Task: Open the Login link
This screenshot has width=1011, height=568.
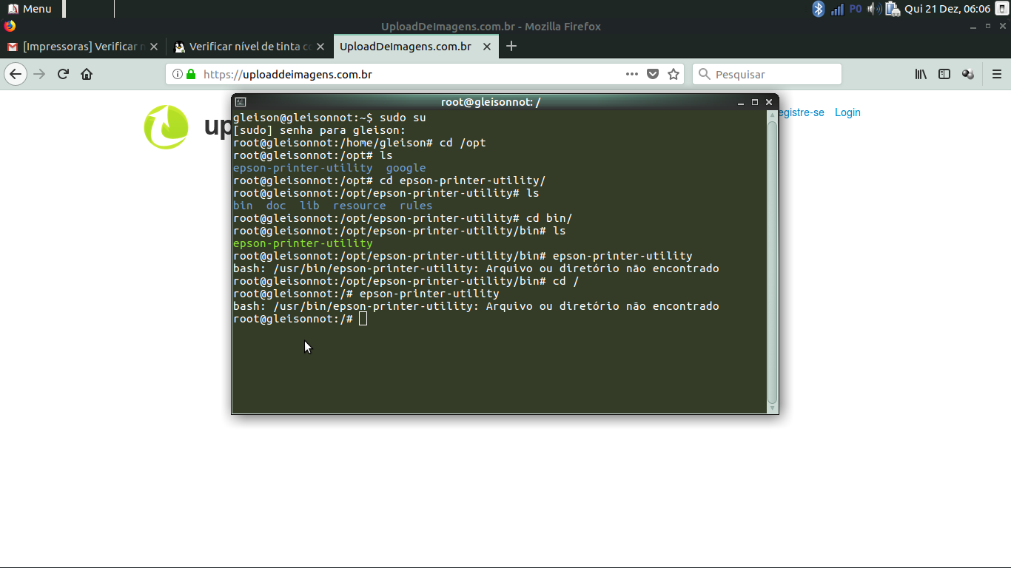Action: coord(847,112)
